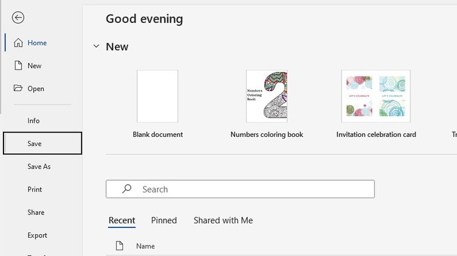Switch to the Pinned tab
This screenshot has width=457, height=256.
point(164,220)
